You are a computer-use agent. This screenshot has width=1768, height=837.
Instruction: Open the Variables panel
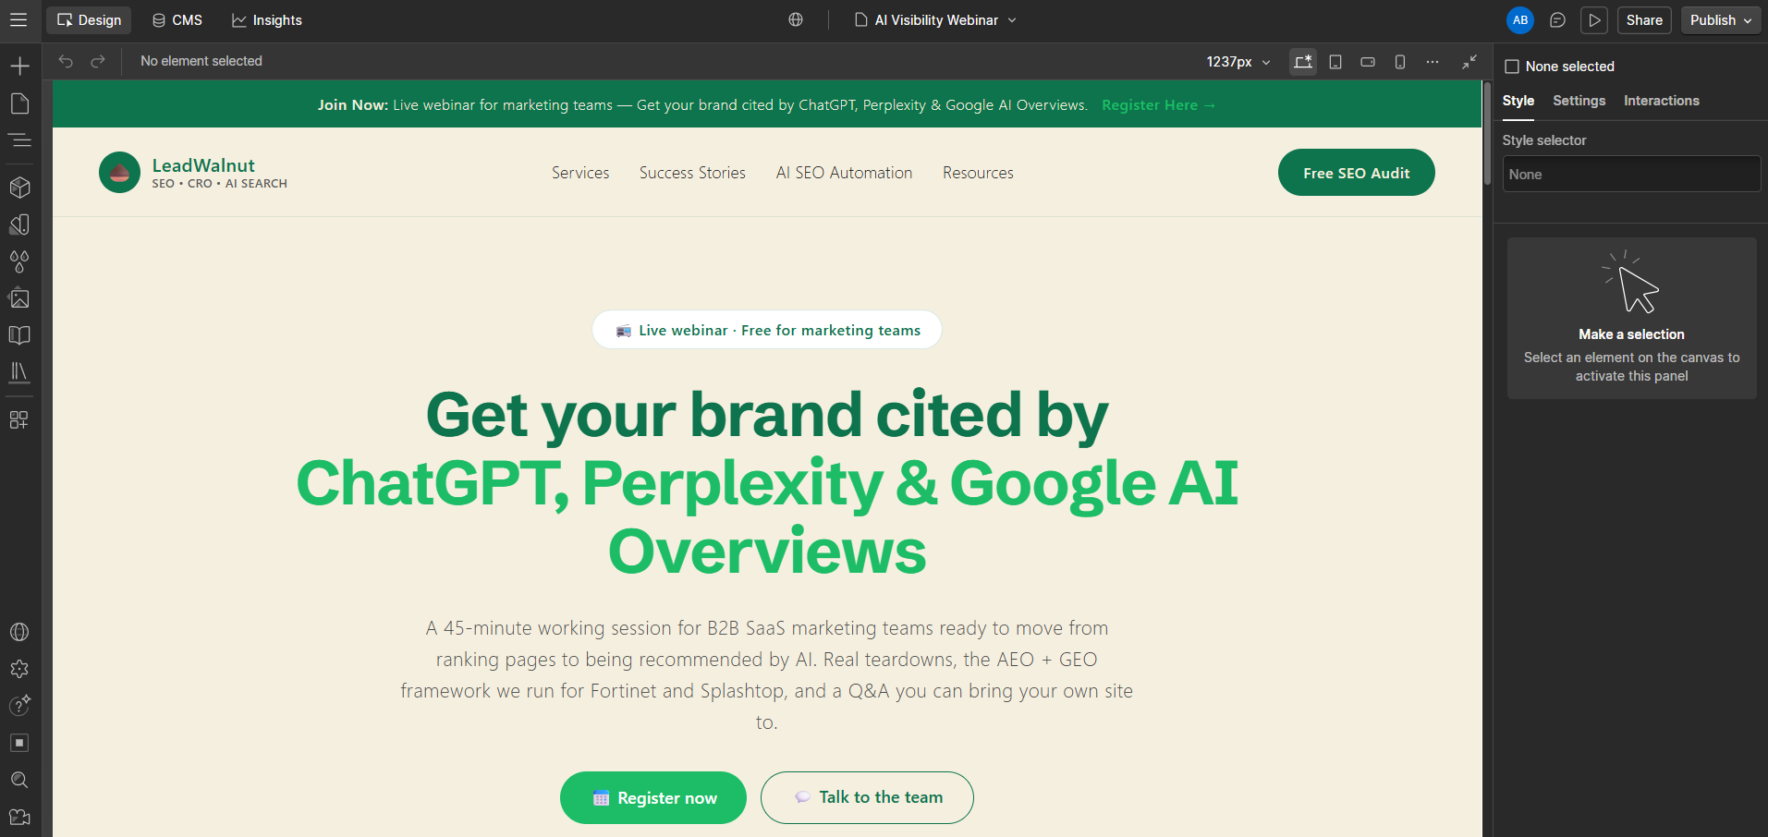pos(19,224)
